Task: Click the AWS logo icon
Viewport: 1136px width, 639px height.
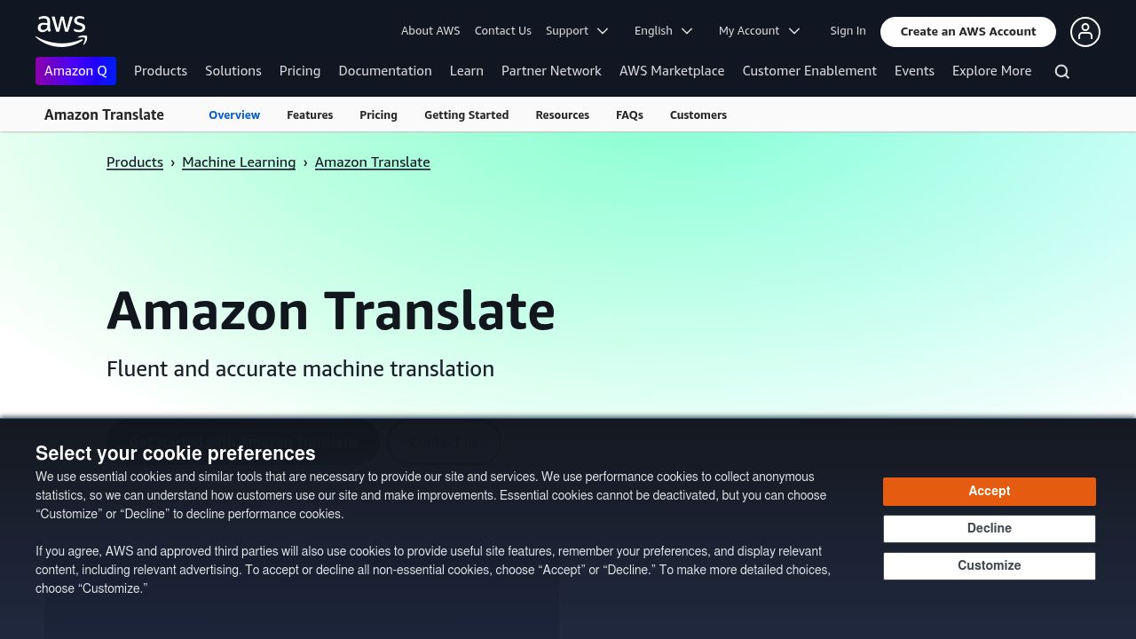Action: tap(61, 31)
